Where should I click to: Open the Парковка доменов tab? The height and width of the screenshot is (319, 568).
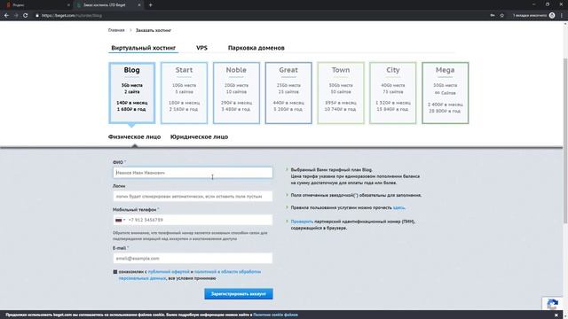tap(256, 48)
